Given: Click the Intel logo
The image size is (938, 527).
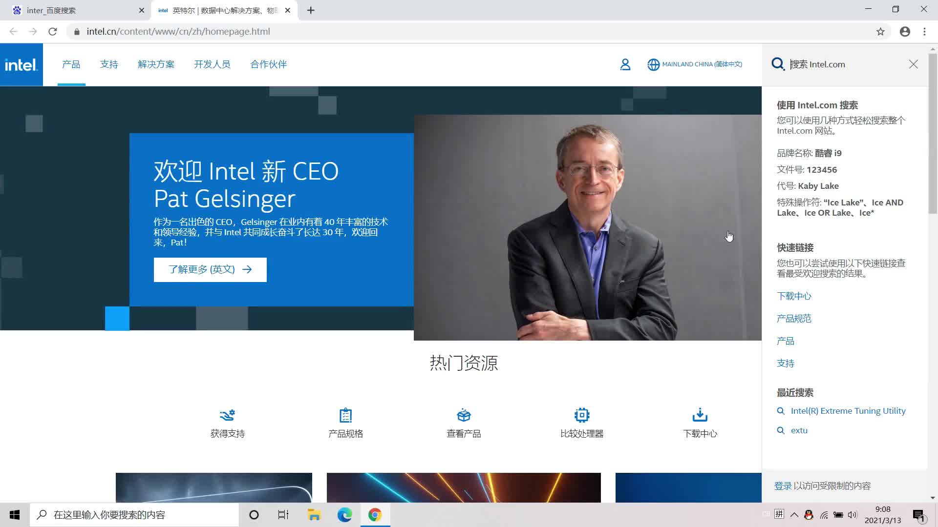Looking at the screenshot, I should (x=21, y=64).
